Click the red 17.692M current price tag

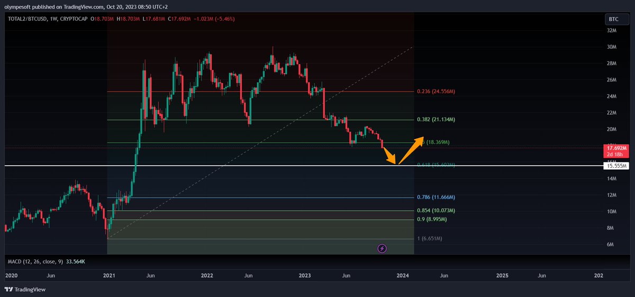pyautogui.click(x=615, y=151)
